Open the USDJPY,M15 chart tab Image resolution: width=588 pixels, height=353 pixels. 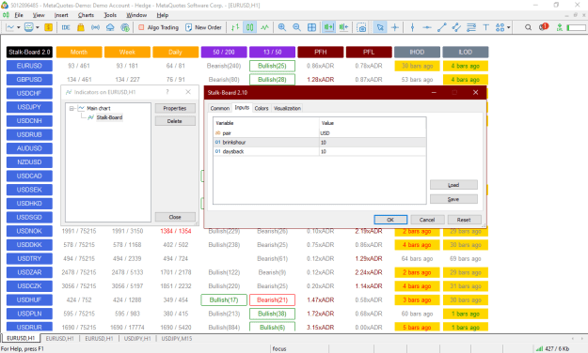177,339
